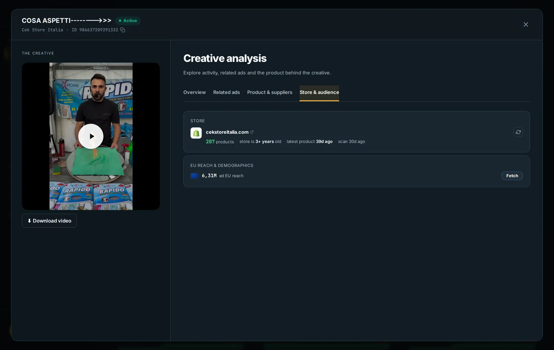This screenshot has width=554, height=350.
Task: Select the Store & audience tab
Action: click(319, 92)
